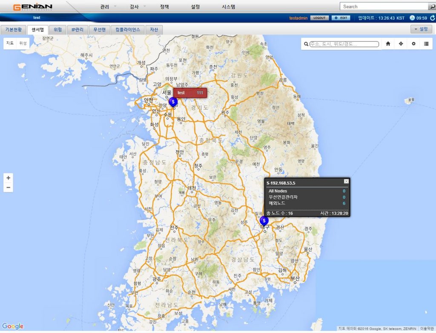This screenshot has height=333, width=436.
Task: Click the map search magnifier icon
Action: pyautogui.click(x=306, y=44)
